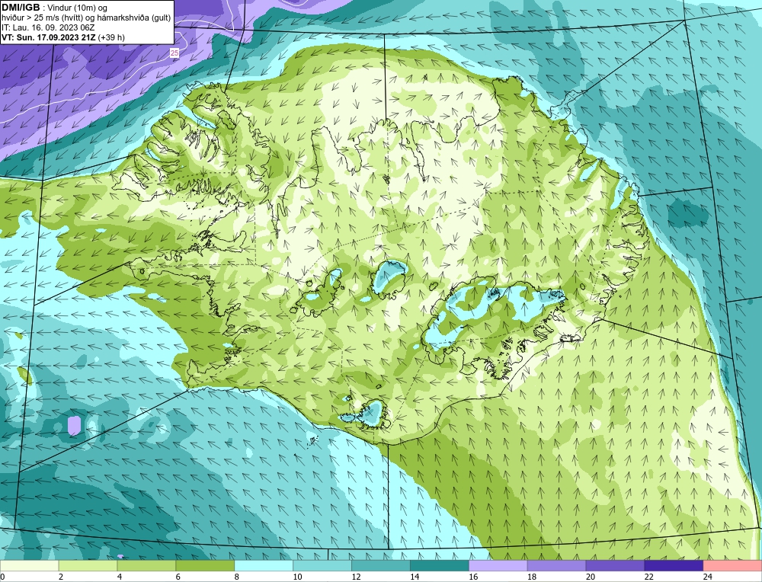This screenshot has width=762, height=582.
Task: Select the 22-24 m/s dark indigo swatch
Action: tap(674, 566)
